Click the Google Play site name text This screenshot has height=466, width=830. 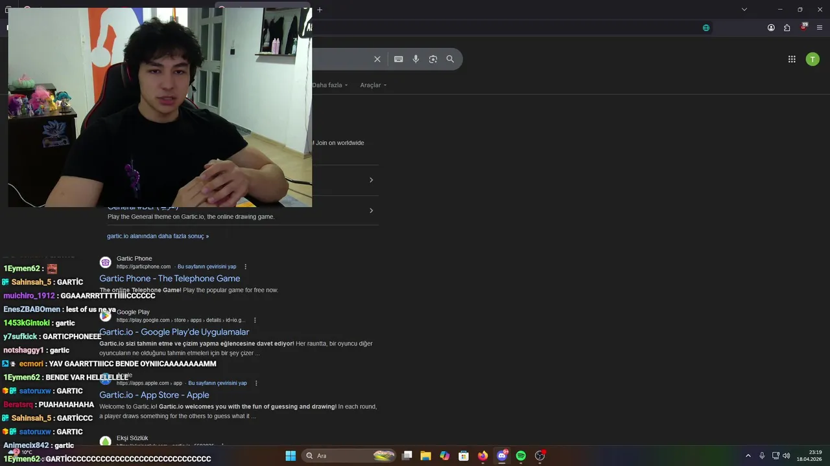(x=133, y=312)
